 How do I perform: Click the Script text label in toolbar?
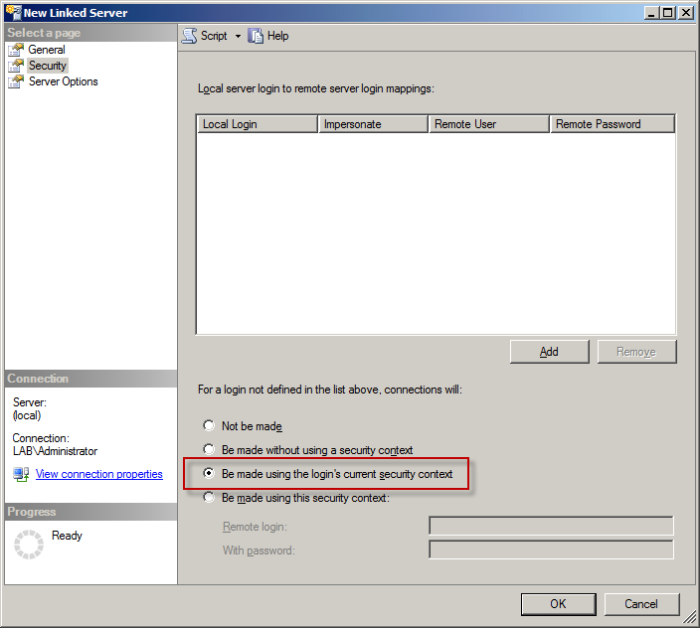click(x=214, y=36)
